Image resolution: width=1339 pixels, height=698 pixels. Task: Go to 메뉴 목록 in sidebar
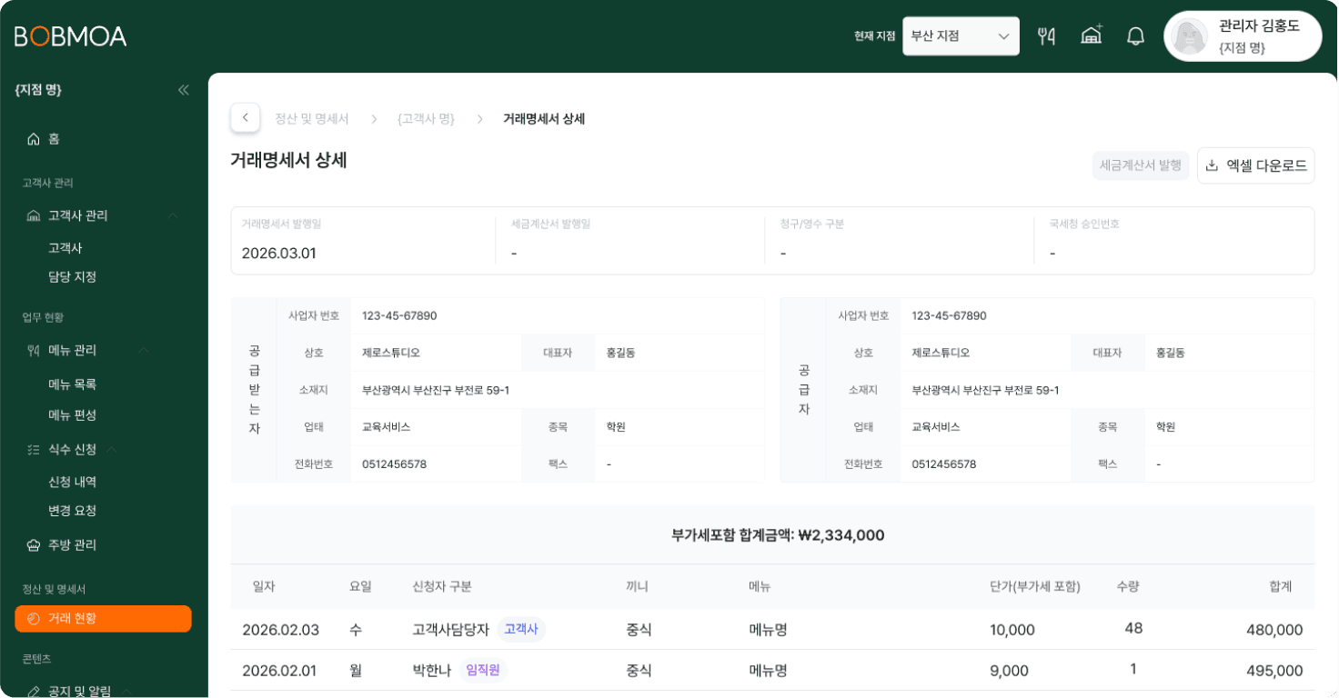pos(72,384)
